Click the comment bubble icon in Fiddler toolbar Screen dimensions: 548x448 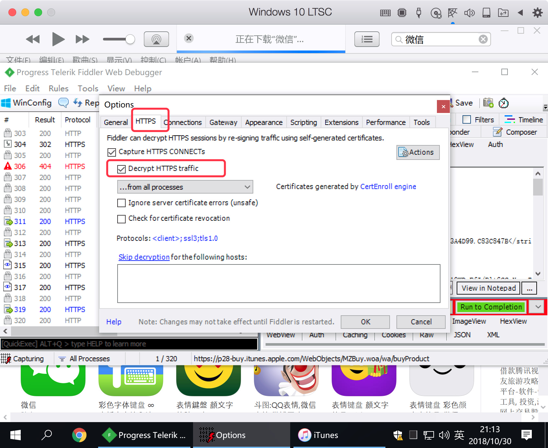(63, 103)
